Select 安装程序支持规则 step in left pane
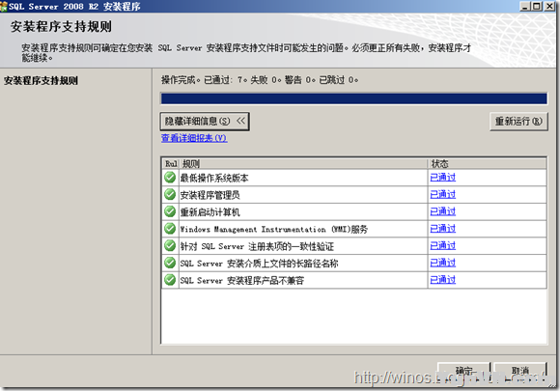 [x=41, y=81]
